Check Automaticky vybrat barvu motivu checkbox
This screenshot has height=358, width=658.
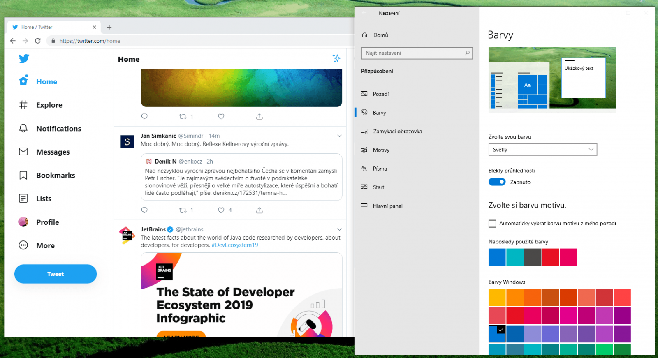(492, 224)
